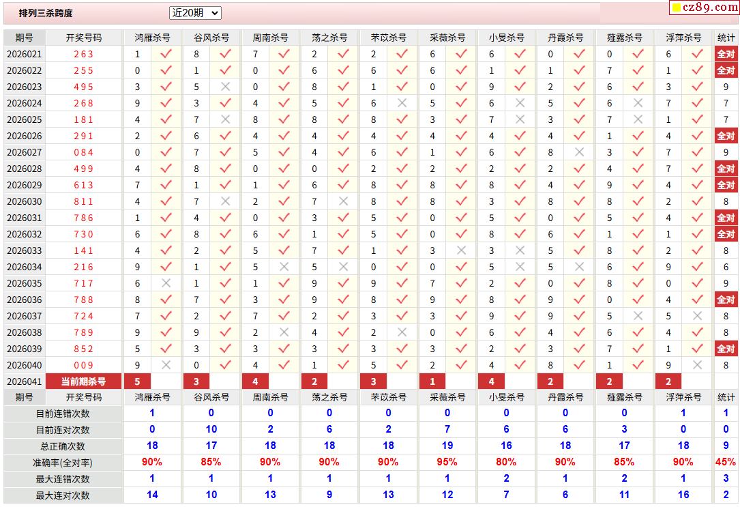This screenshot has height=507, width=740.
Task: Click the gray cross in 鸿雁杀号 for 2026035
Action: click(x=166, y=283)
